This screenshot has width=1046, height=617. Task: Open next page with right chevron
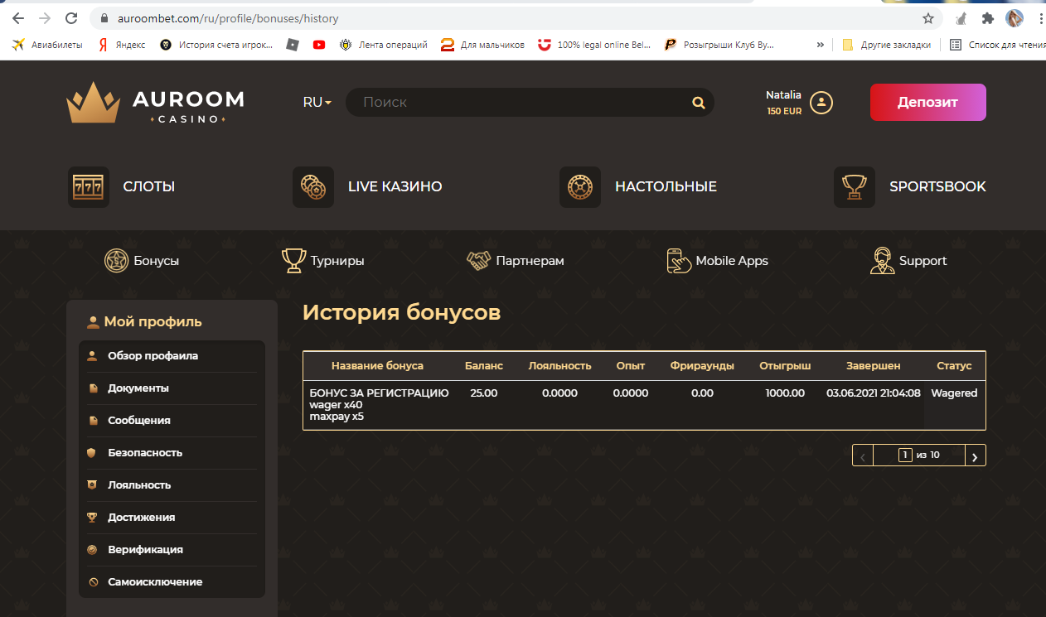coord(975,455)
